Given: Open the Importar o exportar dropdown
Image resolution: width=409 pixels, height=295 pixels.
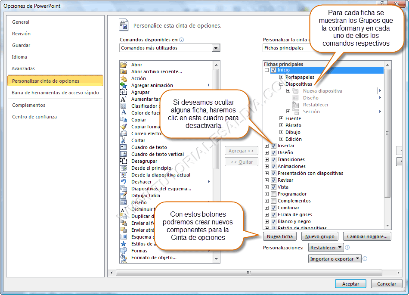Looking at the screenshot, I should tap(335, 259).
